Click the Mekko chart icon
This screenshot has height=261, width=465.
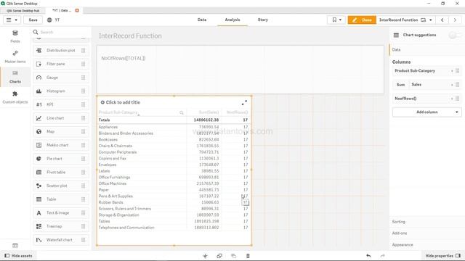(39, 145)
